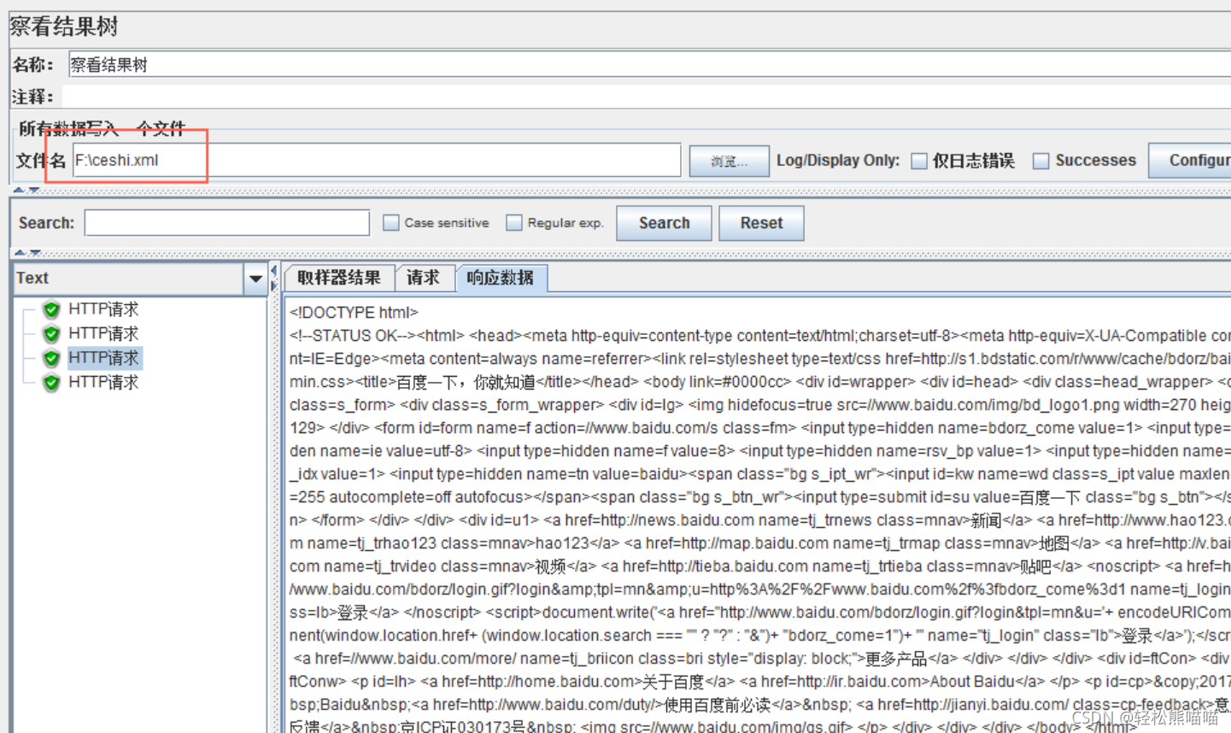The height and width of the screenshot is (733, 1231).
Task: Open the Configure button
Action: [1191, 161]
